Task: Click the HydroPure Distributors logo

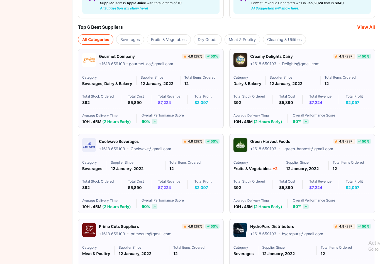Action: click(x=240, y=230)
